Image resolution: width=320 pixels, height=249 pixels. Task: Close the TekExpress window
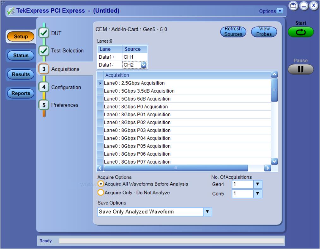[313, 5]
